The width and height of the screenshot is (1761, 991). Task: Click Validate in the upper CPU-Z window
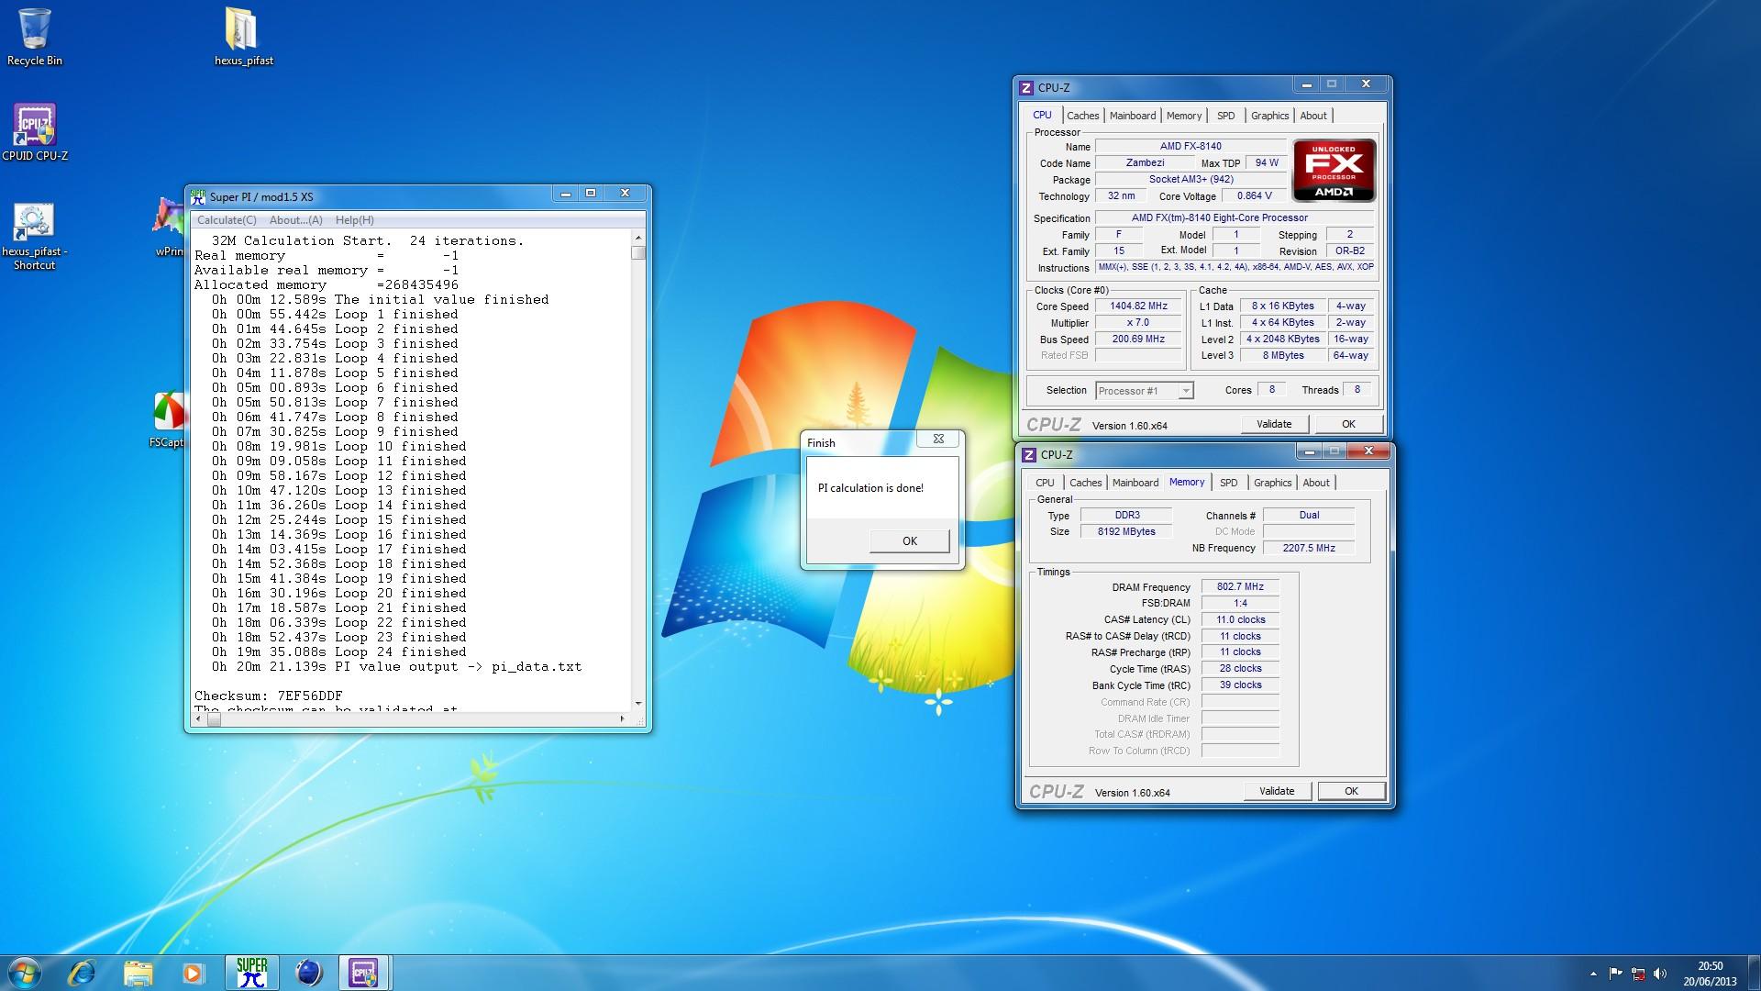(x=1274, y=424)
